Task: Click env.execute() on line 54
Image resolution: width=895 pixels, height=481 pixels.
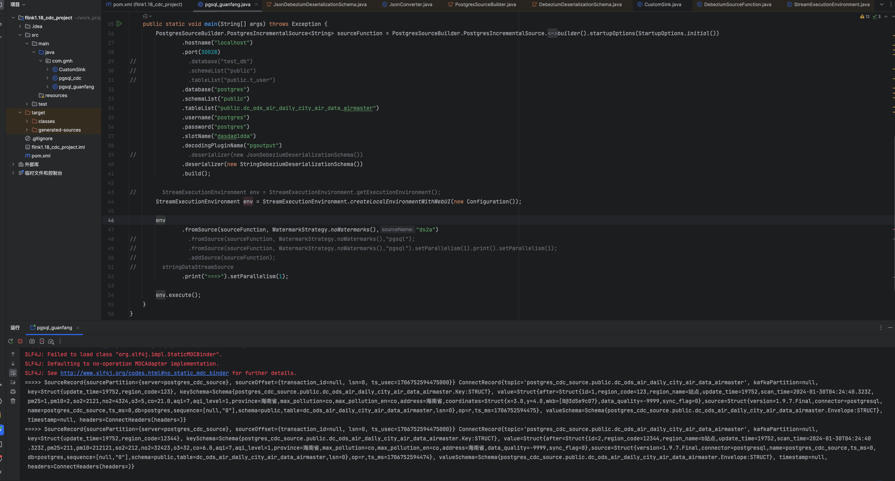Action: click(x=178, y=295)
